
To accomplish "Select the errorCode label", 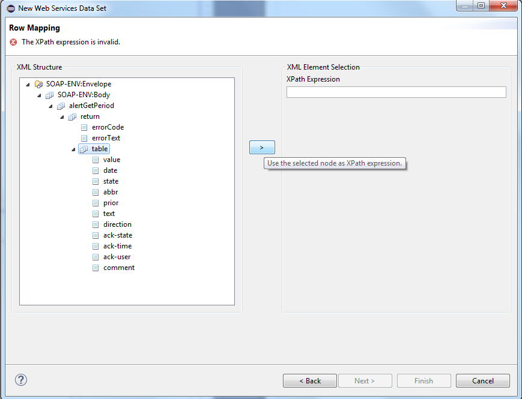I will (x=108, y=127).
